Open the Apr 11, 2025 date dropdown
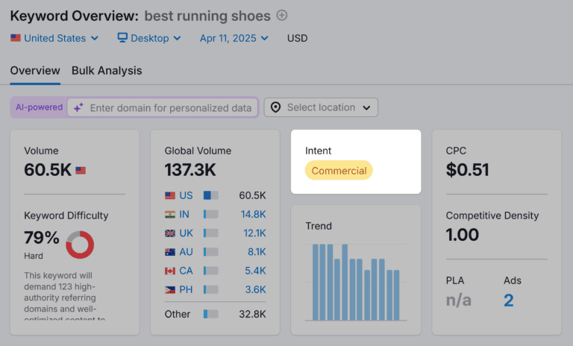Screen dimensions: 573x346 pyautogui.click(x=234, y=38)
